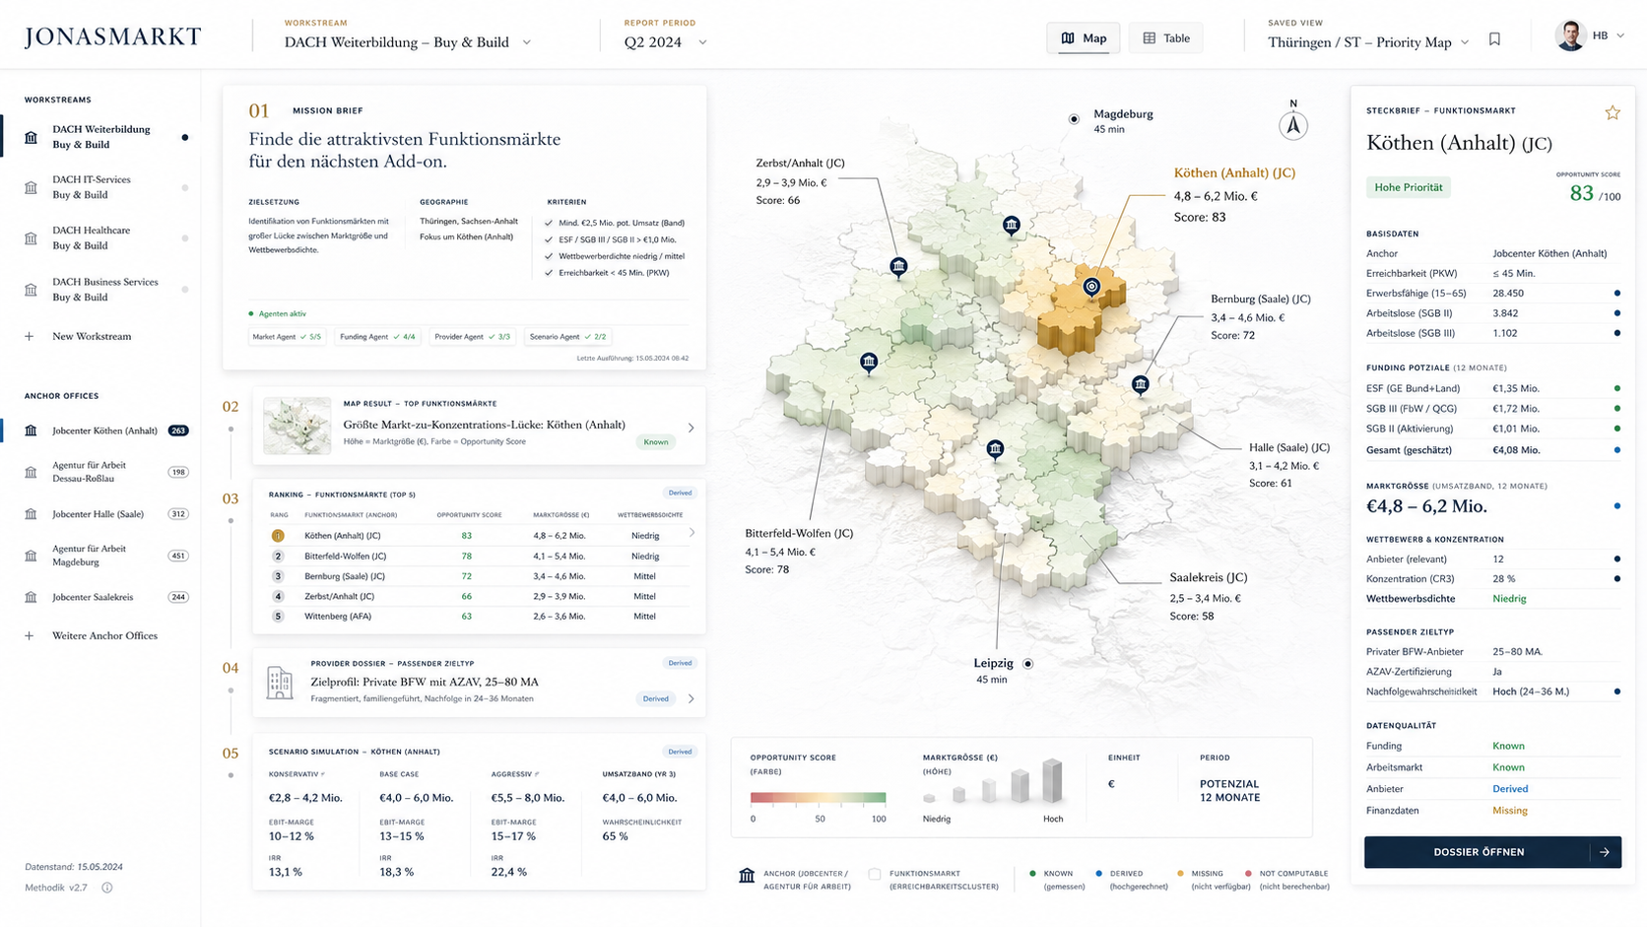Click the Methodik v2.7 info icon
This screenshot has height=927, width=1647.
pos(107,888)
